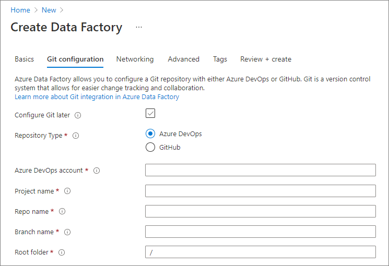389x266 pixels.
Task: Click info icon next to Branch name
Action: click(x=67, y=232)
